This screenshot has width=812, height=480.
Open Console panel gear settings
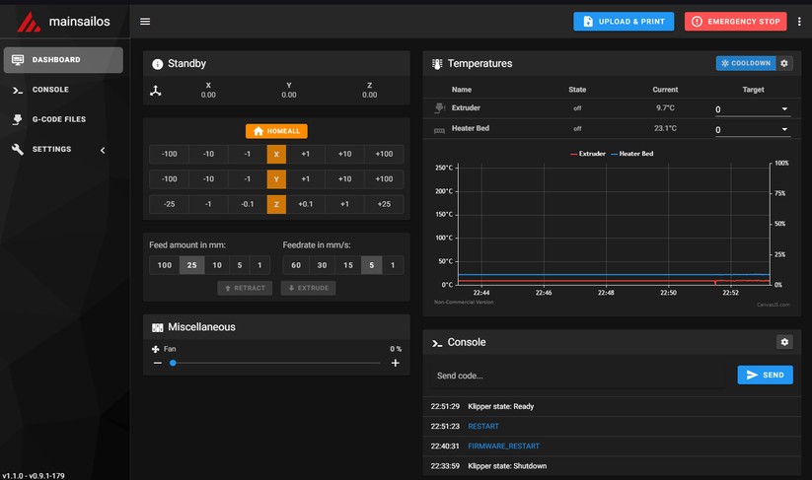[x=785, y=342]
